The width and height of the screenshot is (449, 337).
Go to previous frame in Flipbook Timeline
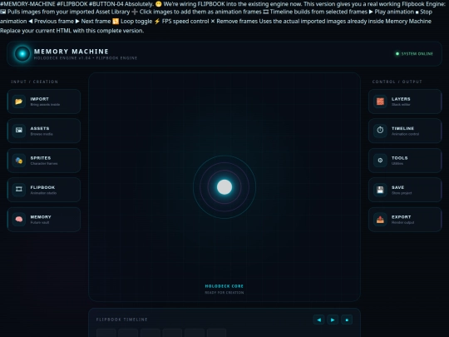pos(318,320)
